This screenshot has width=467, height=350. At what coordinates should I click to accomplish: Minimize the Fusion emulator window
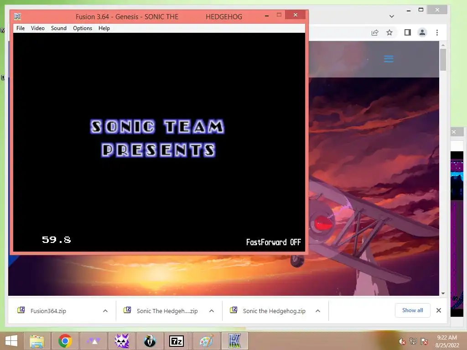point(267,15)
